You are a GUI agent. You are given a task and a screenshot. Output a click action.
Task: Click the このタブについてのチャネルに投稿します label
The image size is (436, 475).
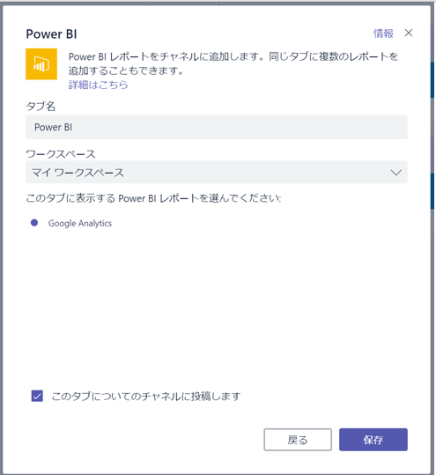(146, 397)
